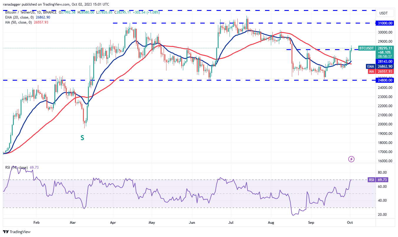This screenshot has height=237, width=398.
Task: Select the Oct label on the time axis
Action: tap(350, 223)
